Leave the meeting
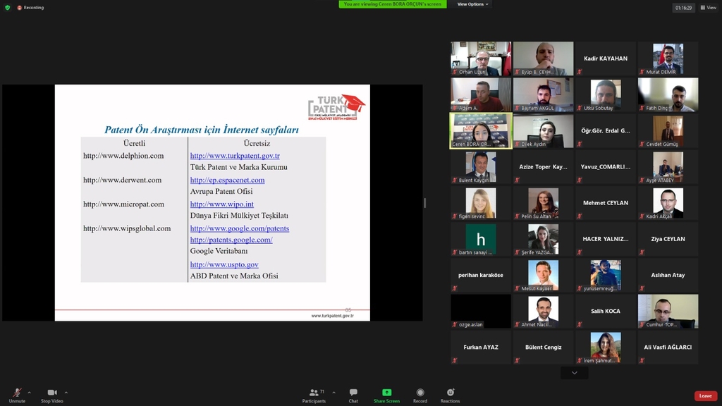722x406 pixels. tap(705, 396)
